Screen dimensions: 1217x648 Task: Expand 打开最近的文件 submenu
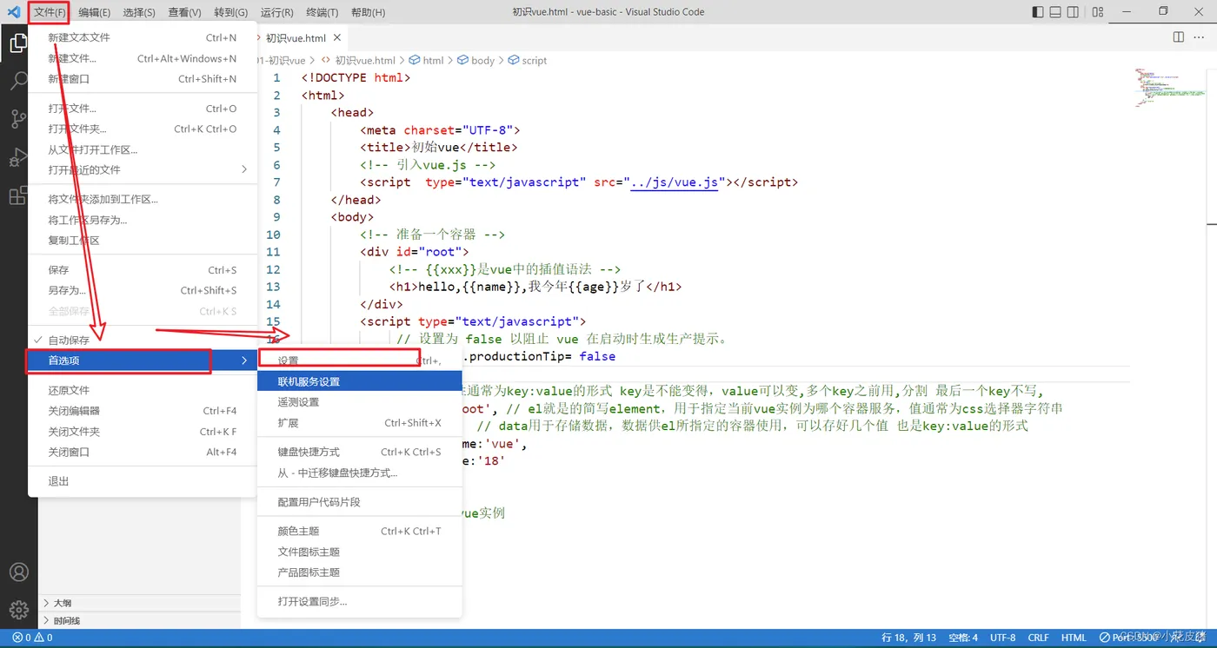(x=143, y=169)
